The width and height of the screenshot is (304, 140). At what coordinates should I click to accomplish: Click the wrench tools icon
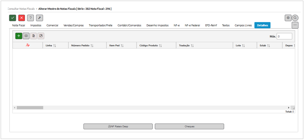click(40, 18)
